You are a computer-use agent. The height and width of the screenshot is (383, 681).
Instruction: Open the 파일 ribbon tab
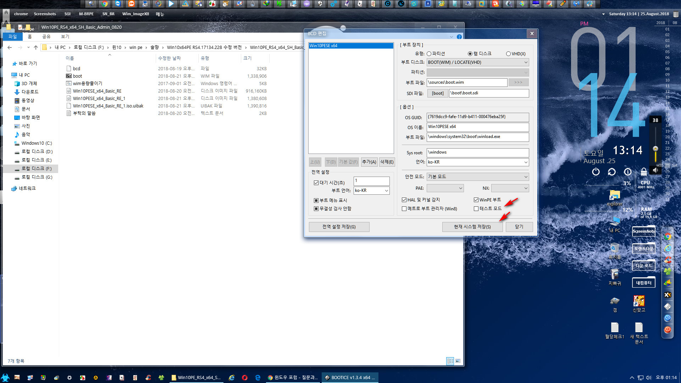[x=13, y=37]
